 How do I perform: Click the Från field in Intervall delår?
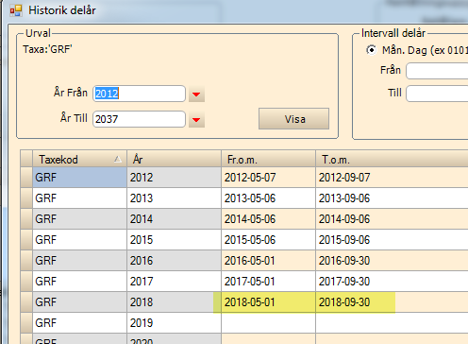click(437, 71)
